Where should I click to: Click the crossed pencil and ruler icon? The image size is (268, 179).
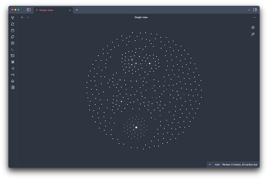[13, 62]
